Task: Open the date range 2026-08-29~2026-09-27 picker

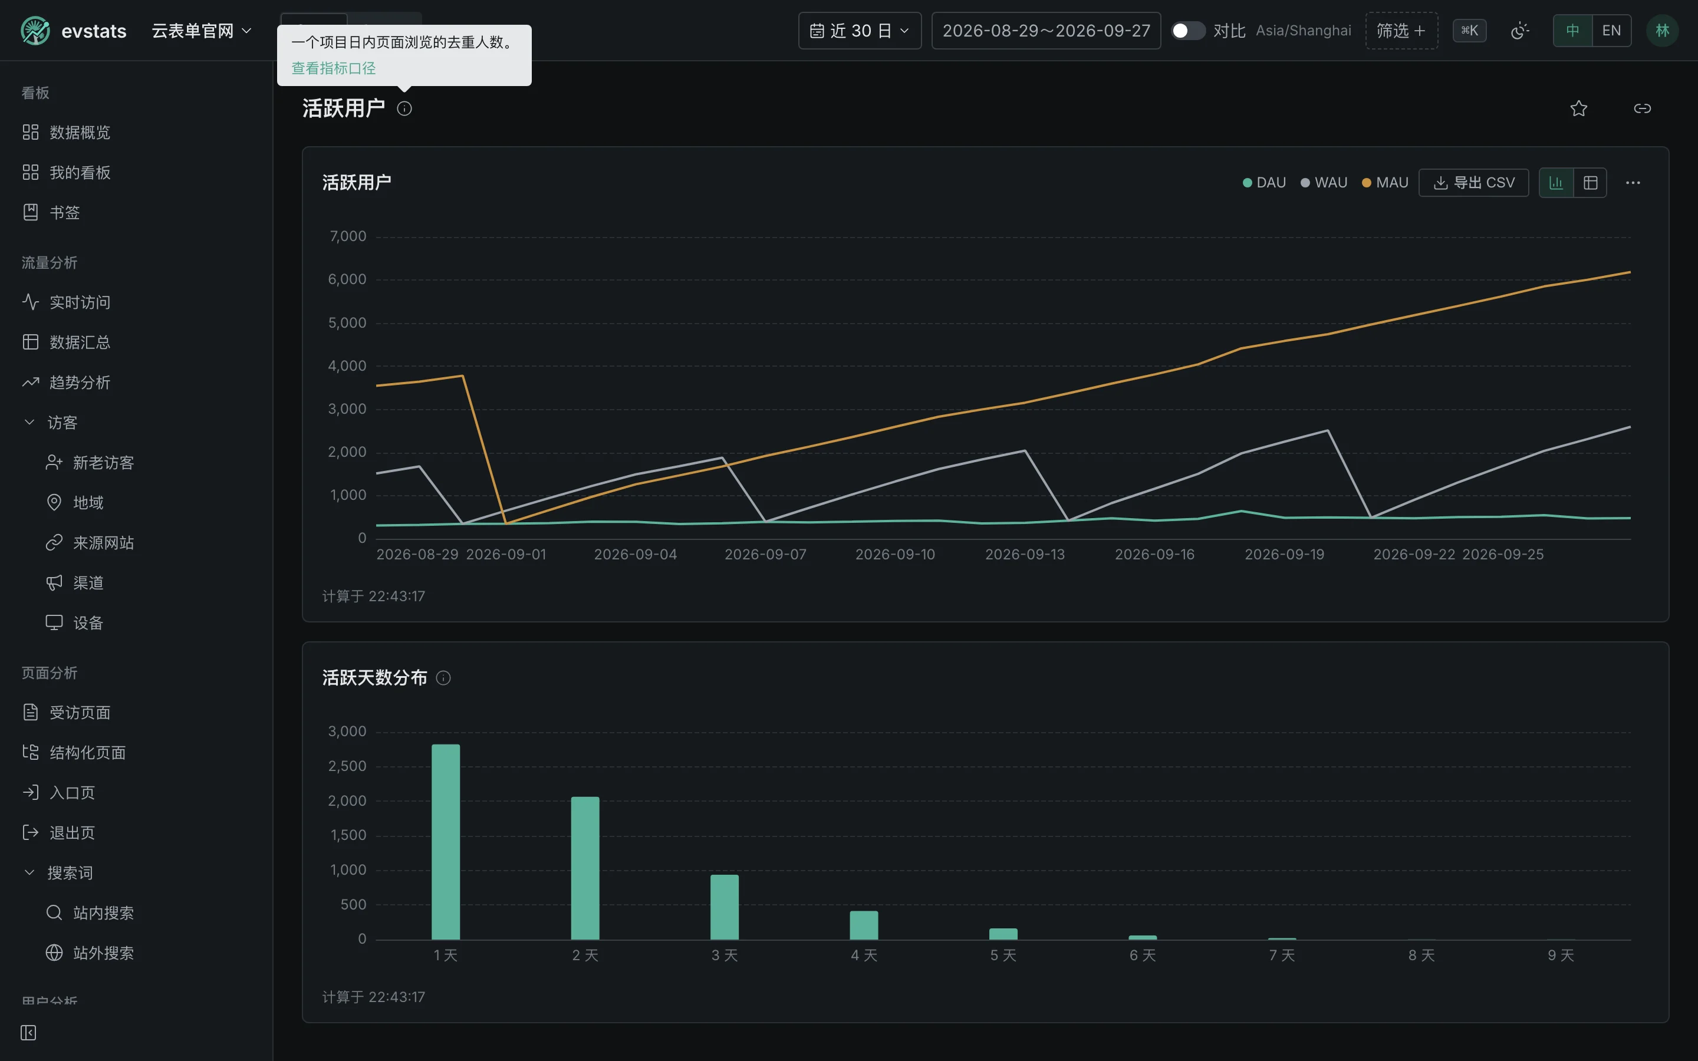Action: pyautogui.click(x=1046, y=31)
